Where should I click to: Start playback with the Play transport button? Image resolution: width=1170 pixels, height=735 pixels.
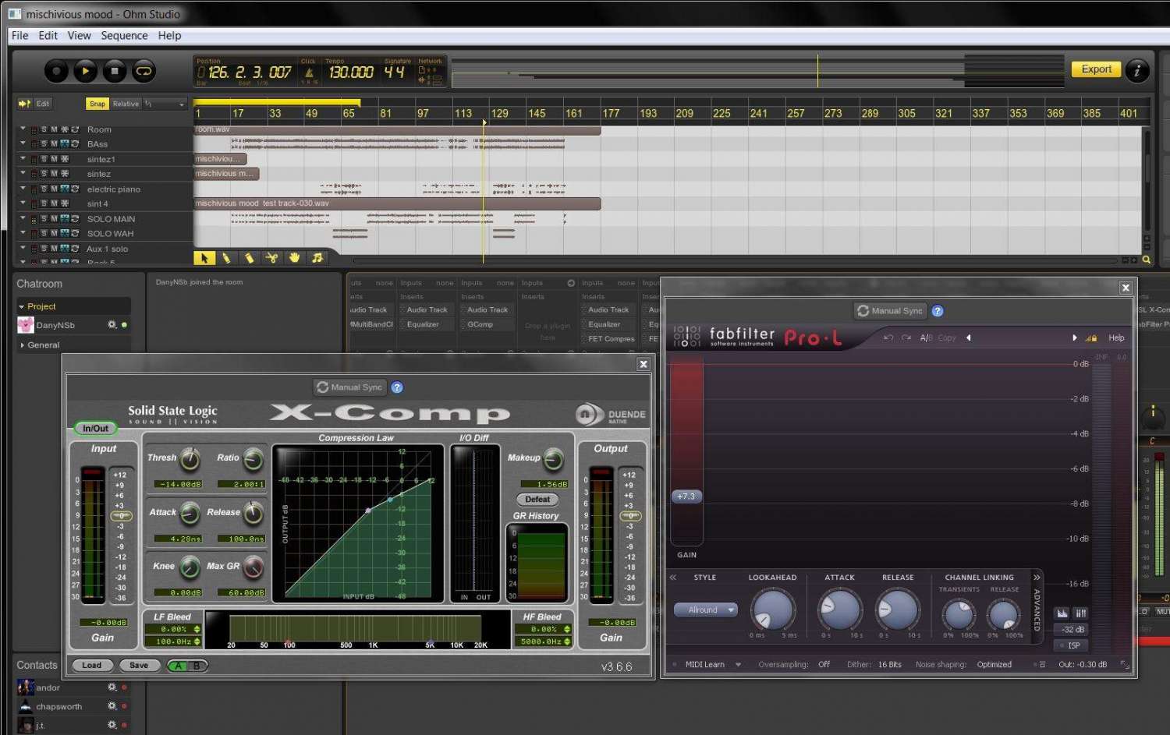click(85, 72)
